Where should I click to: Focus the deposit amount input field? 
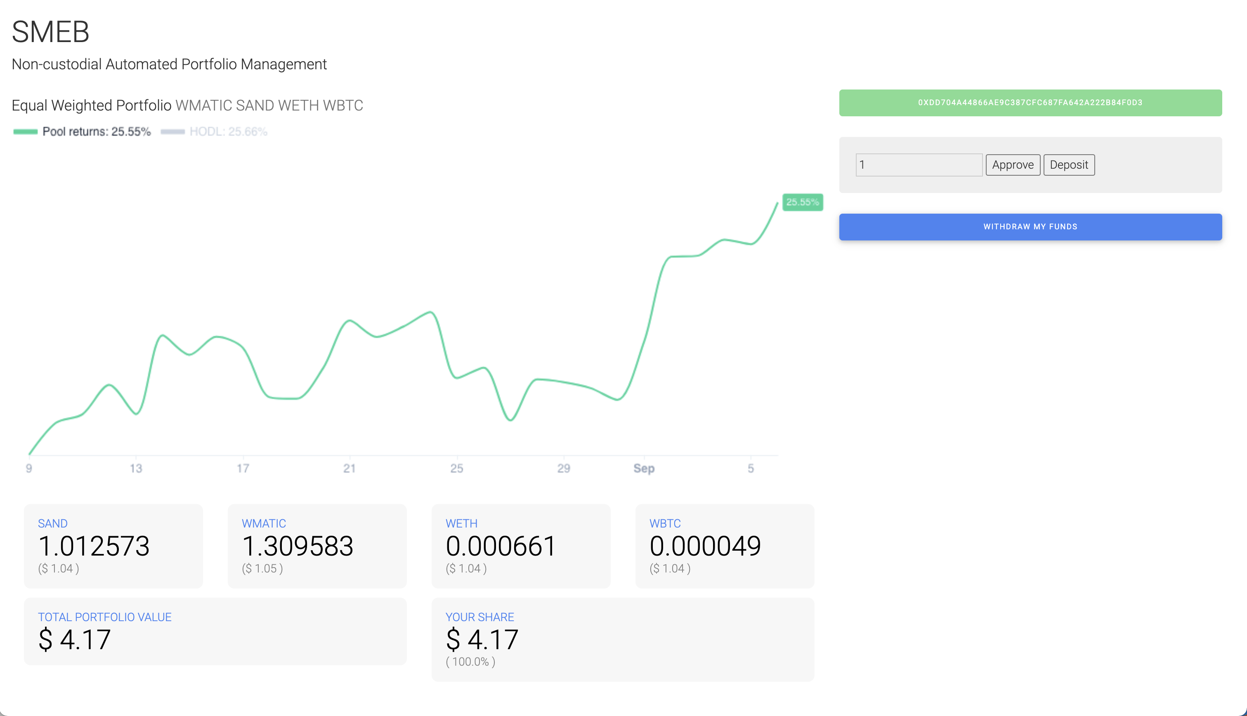coord(919,165)
